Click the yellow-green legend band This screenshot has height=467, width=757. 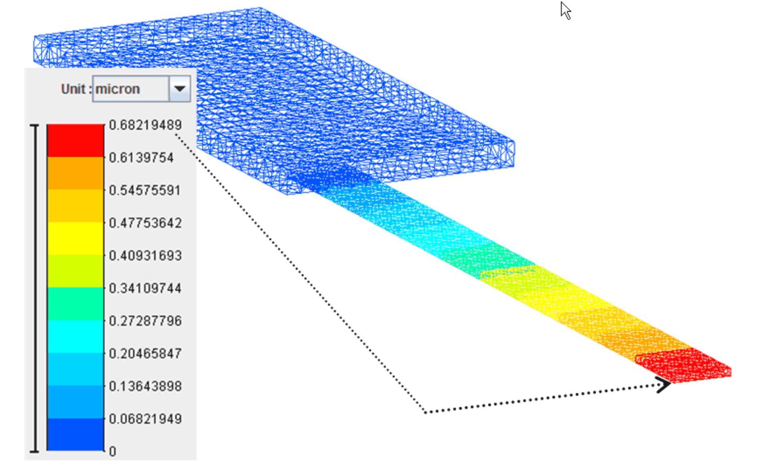pyautogui.click(x=75, y=271)
